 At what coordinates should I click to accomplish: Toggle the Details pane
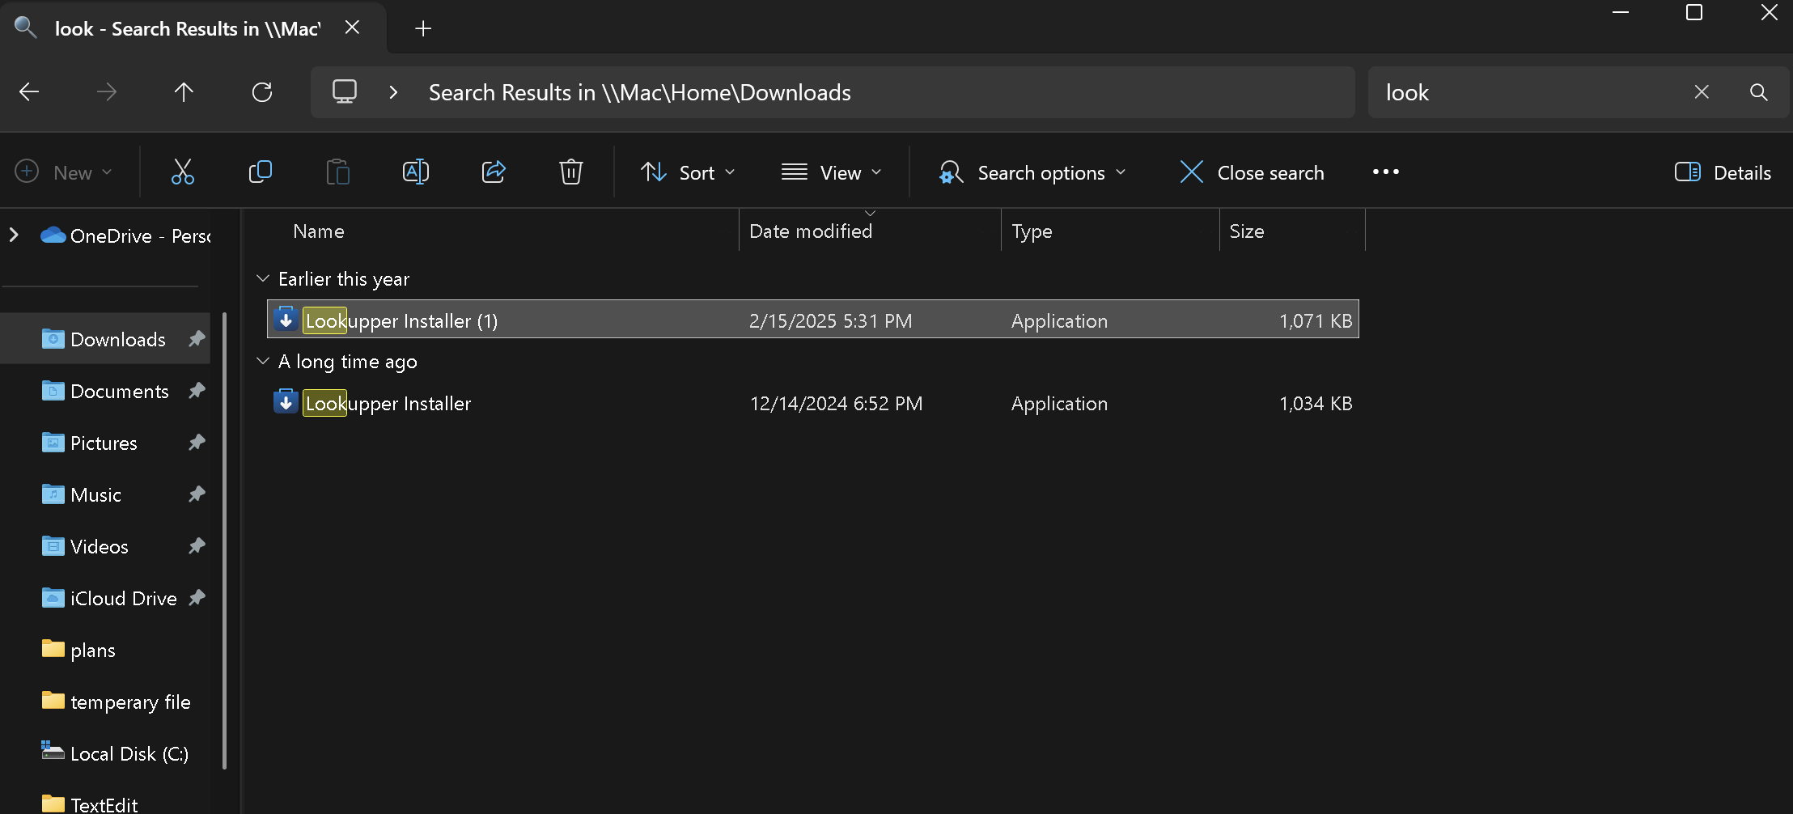(1723, 172)
